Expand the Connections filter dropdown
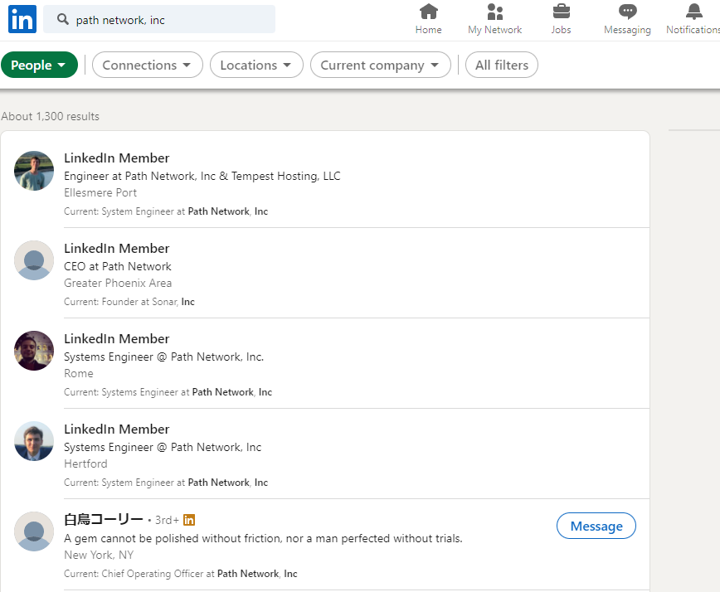 pos(147,65)
